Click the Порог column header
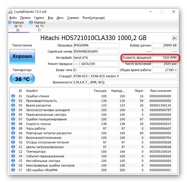Viewport: 187px width, 183px height. tap(136, 91)
